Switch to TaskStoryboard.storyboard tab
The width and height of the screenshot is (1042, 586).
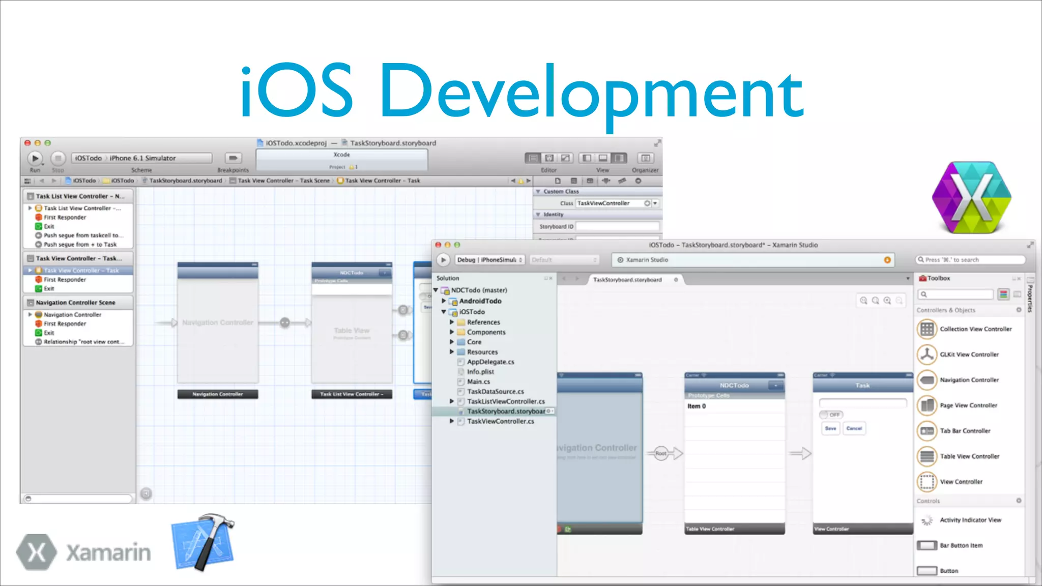(627, 280)
